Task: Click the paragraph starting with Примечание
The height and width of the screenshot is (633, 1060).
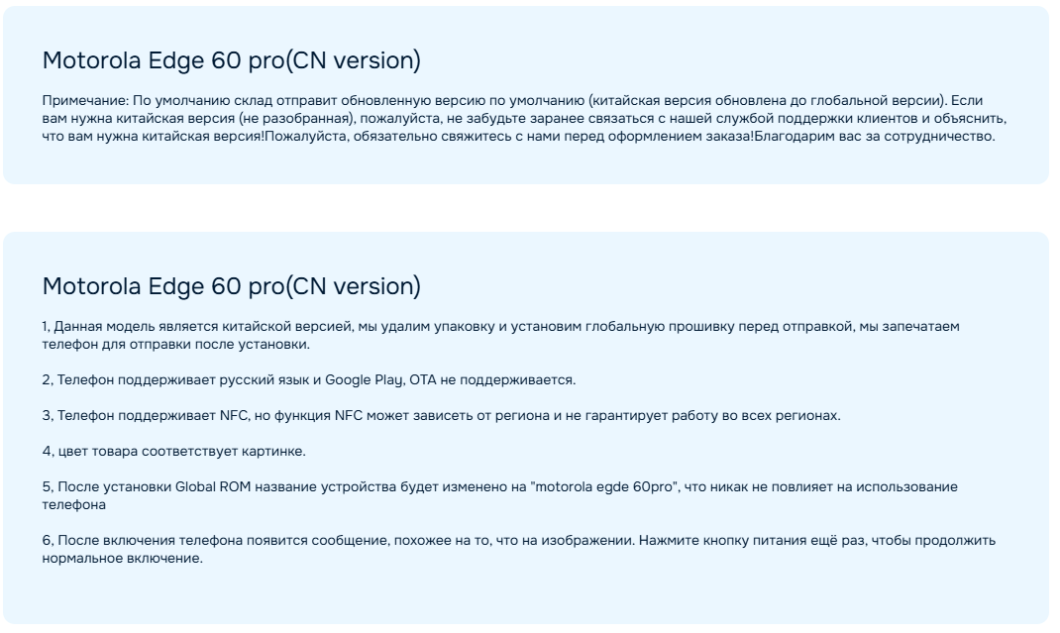Action: pyautogui.click(x=524, y=118)
